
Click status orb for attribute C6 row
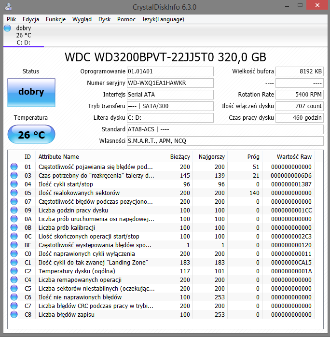[x=14, y=297]
